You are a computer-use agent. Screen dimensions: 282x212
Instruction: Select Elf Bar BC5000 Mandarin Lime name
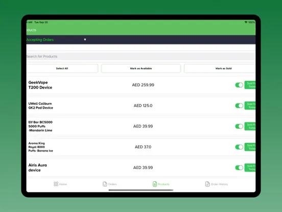click(x=40, y=126)
